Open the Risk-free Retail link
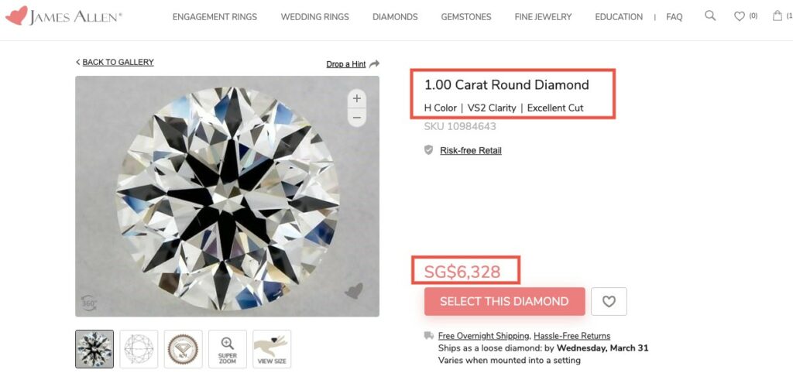This screenshot has height=387, width=793. pyautogui.click(x=470, y=150)
